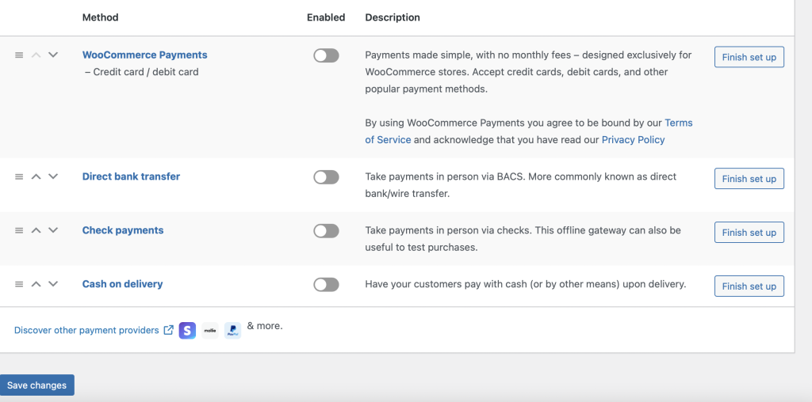Click external link icon beside Discover providers
This screenshot has width=812, height=402.
168,330
